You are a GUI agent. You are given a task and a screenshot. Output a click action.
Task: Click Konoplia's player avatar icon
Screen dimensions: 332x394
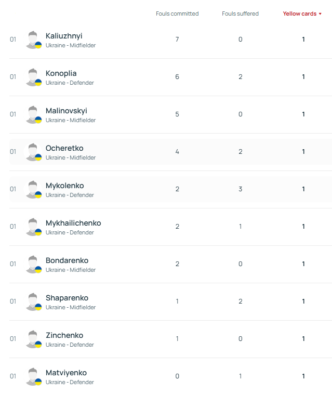[x=33, y=77]
